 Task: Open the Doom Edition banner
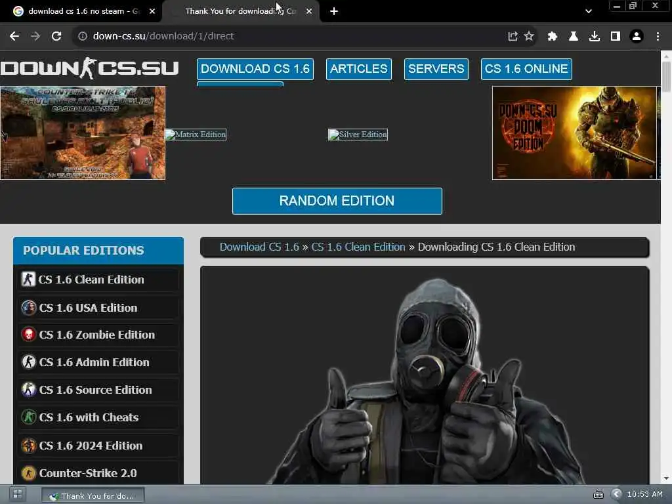tap(574, 133)
